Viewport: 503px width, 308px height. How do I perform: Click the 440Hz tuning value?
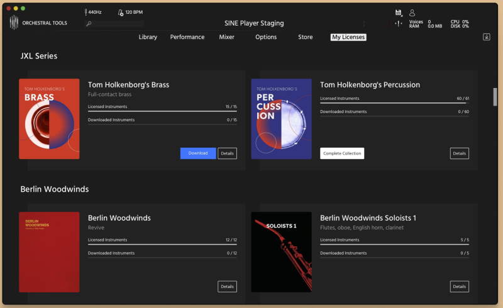tap(95, 12)
